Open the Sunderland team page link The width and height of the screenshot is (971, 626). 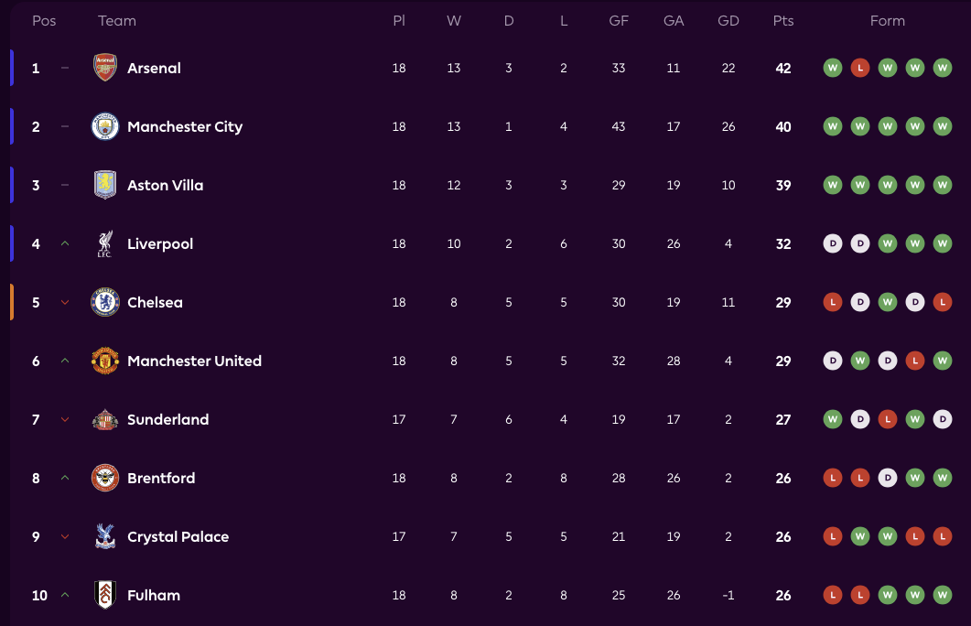tap(167, 419)
